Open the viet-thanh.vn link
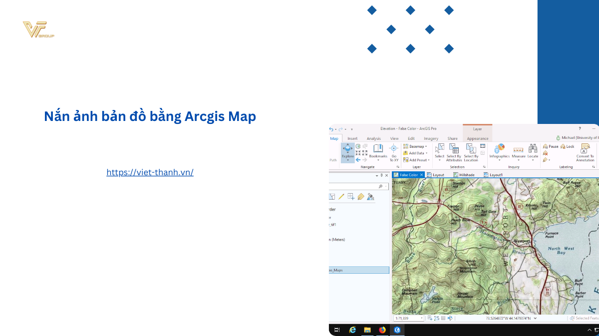 [150, 173]
